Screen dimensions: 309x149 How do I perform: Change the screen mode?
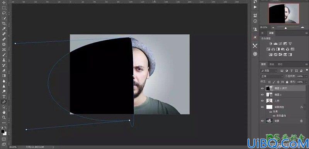pos(4,144)
